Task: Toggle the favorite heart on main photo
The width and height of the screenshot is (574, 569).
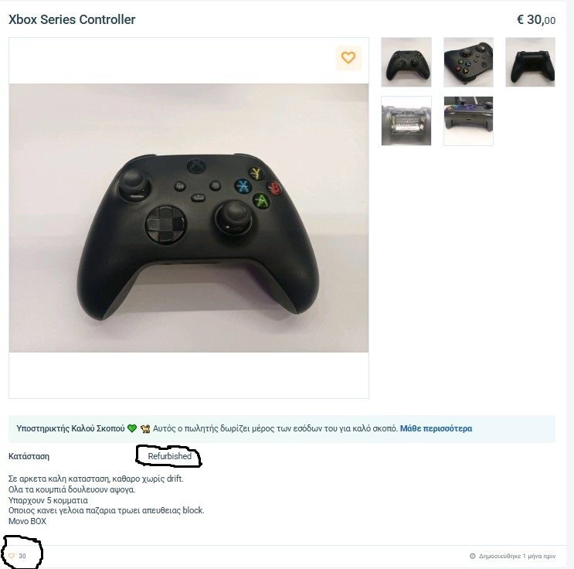Action: [x=348, y=58]
